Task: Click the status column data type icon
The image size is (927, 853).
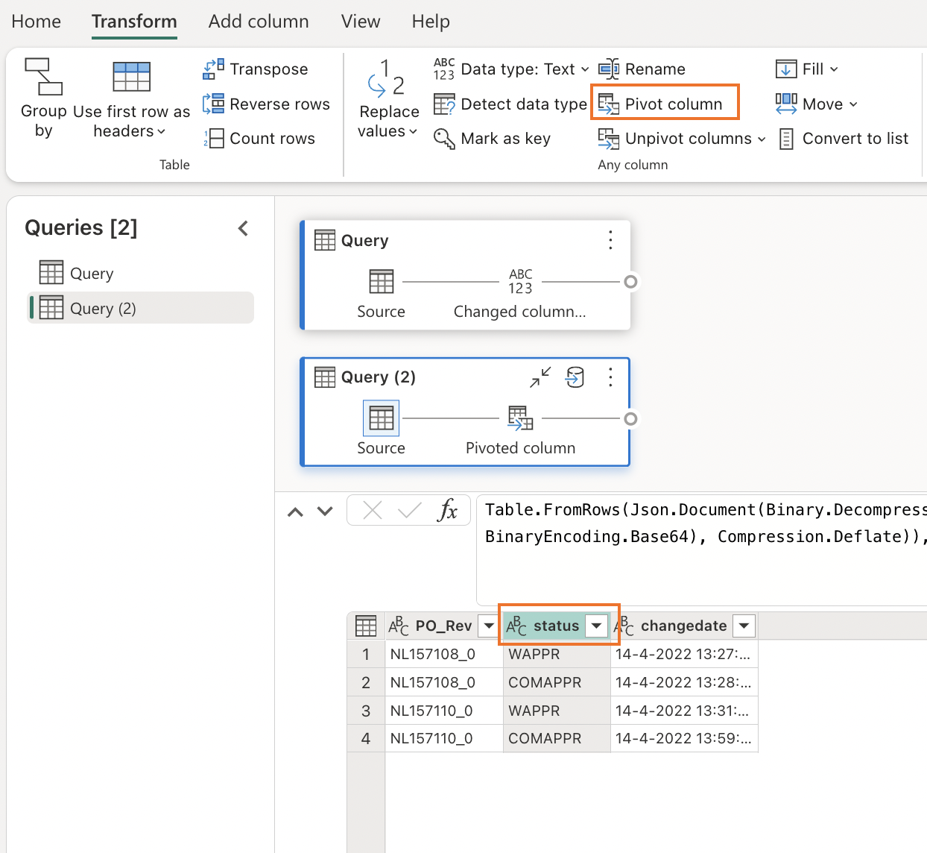Action: (516, 626)
